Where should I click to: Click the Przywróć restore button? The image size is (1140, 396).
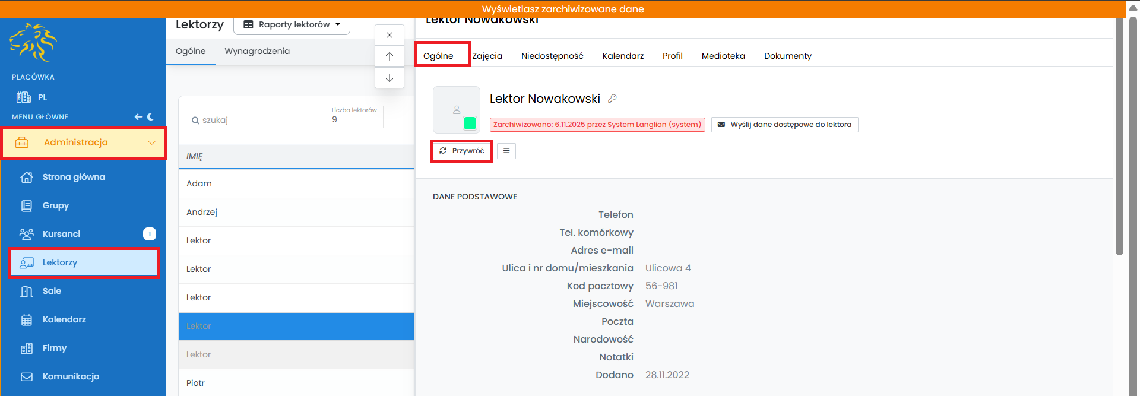461,151
